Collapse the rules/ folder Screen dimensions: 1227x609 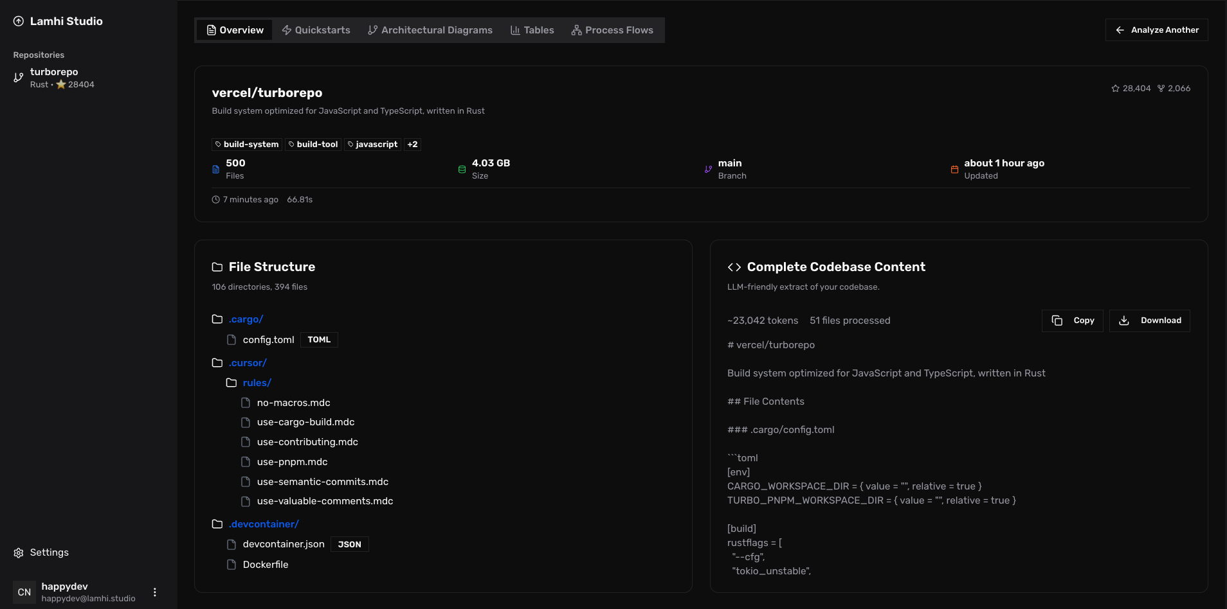[x=257, y=382]
